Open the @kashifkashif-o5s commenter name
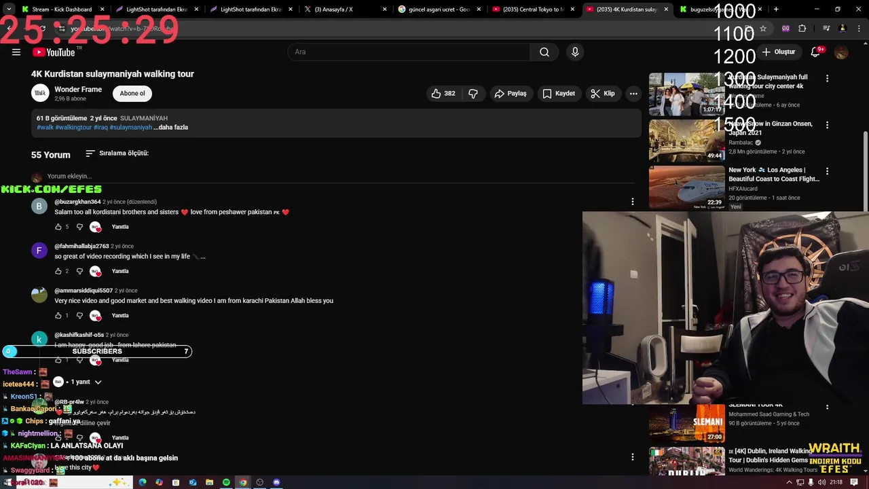The height and width of the screenshot is (489, 869). 79,335
